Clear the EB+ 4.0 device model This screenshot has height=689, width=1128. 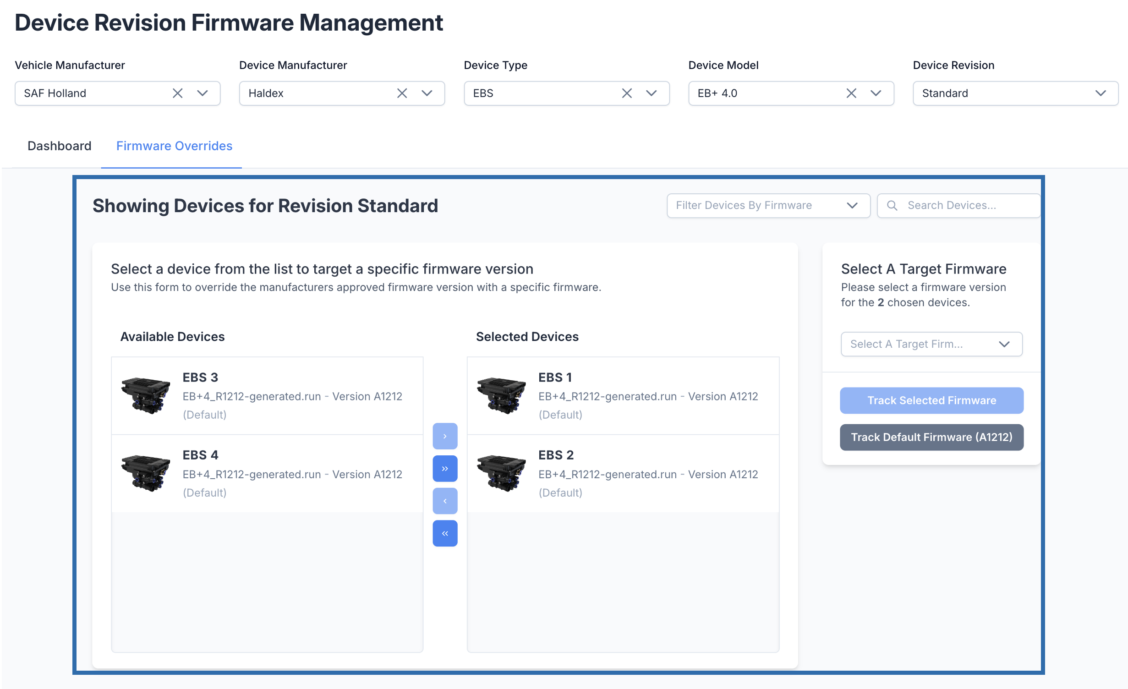(x=851, y=93)
